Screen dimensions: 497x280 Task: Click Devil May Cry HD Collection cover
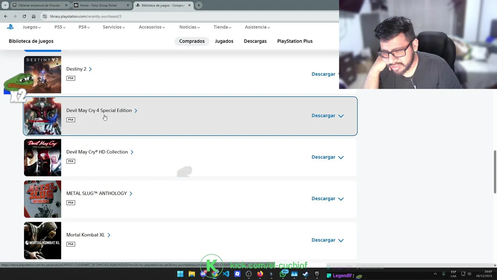42,157
